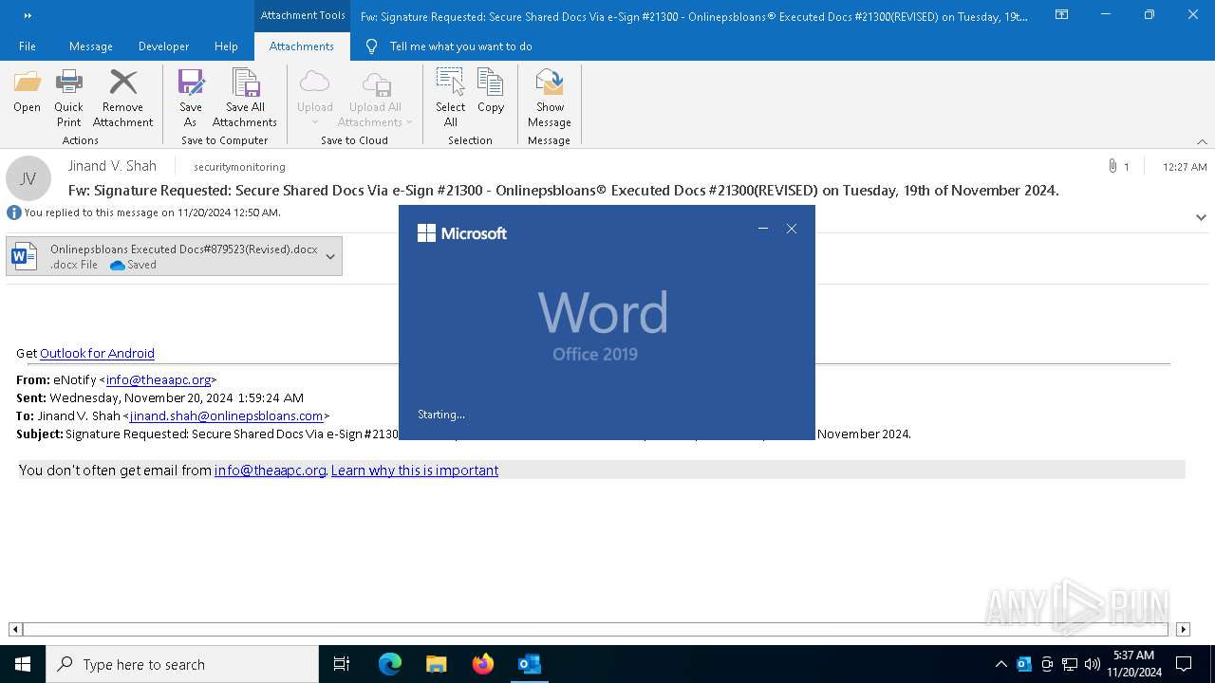1215x683 pixels.
Task: Select the Attachments ribbon tab
Action: click(302, 46)
